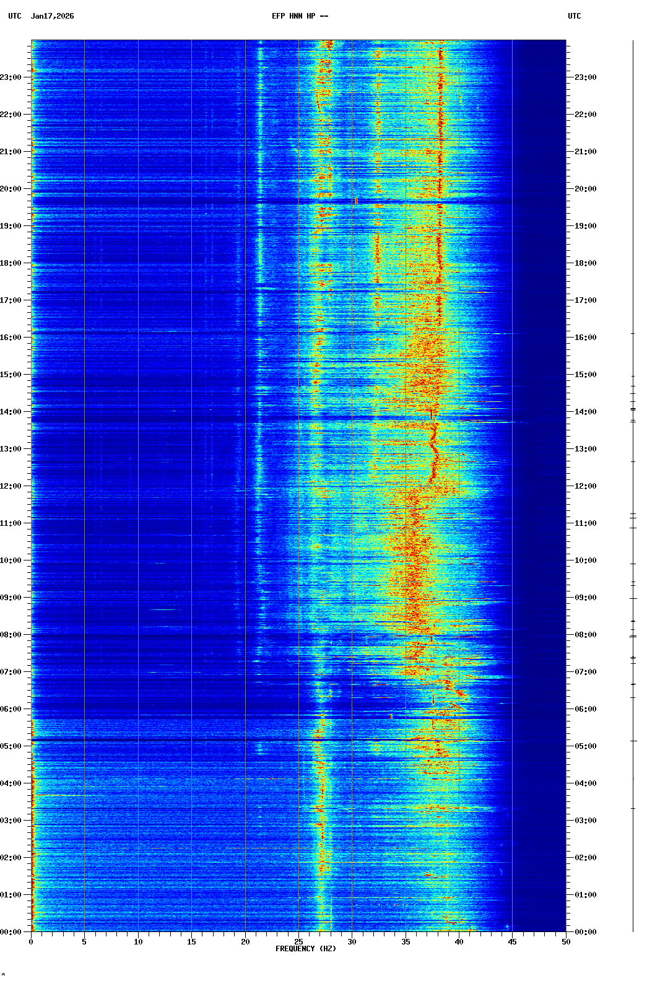Viewport: 660px width, 981px height.
Task: Click the 16:00 label on left axis
Action: point(11,338)
